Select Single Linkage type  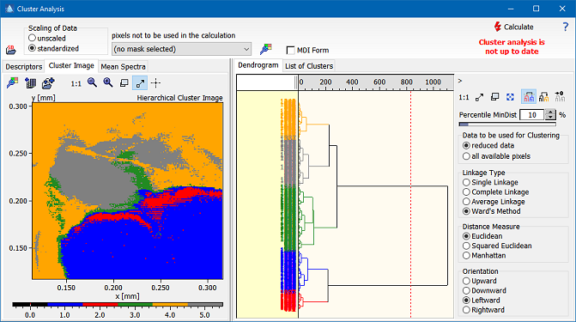(490, 182)
